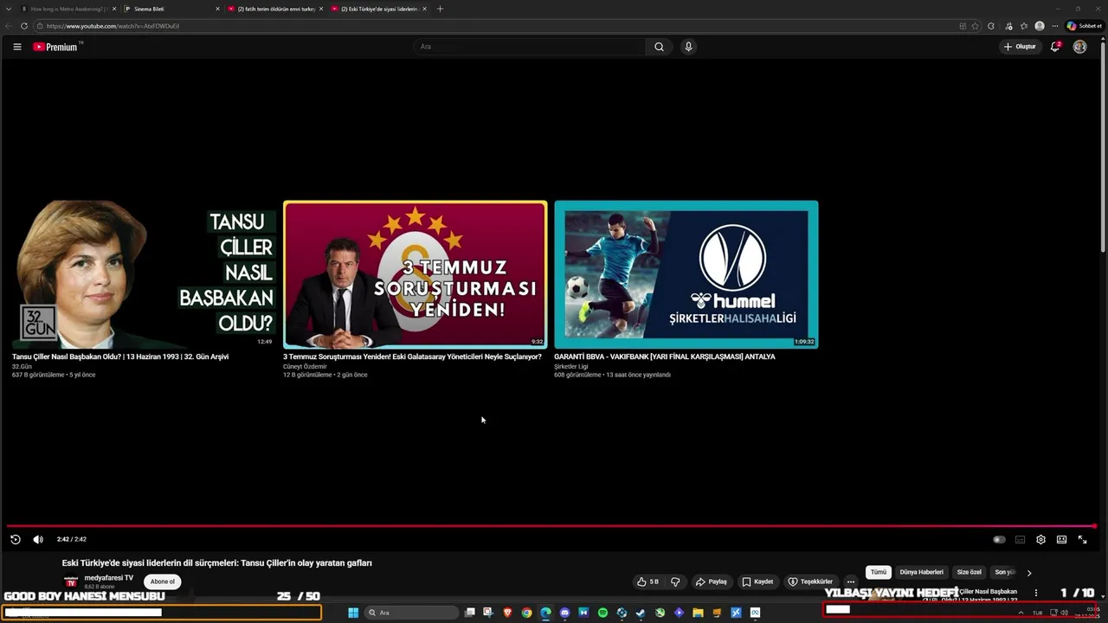Viewport: 1108px width, 623px height.
Task: Open the browser three-dot settings menu
Action: [1055, 26]
